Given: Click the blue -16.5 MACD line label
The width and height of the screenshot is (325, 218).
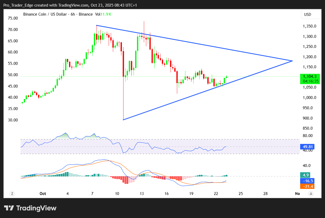Looking at the screenshot, I should tap(307, 181).
